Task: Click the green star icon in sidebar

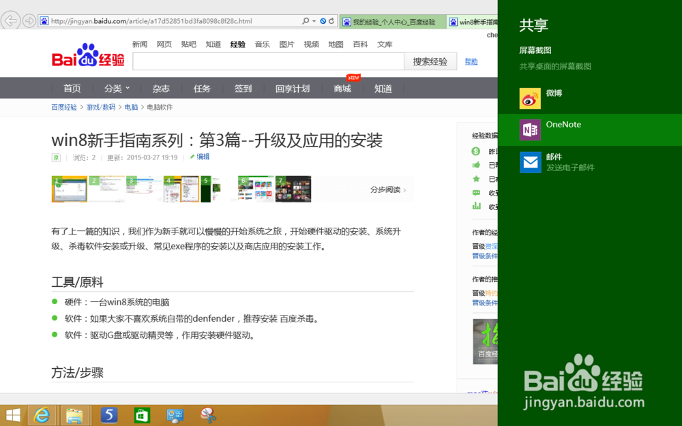Action: coord(476,179)
